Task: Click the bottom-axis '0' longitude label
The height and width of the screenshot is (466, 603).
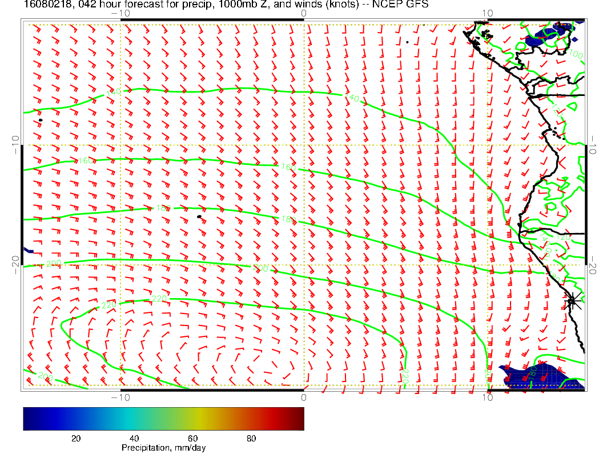Action: [303, 397]
